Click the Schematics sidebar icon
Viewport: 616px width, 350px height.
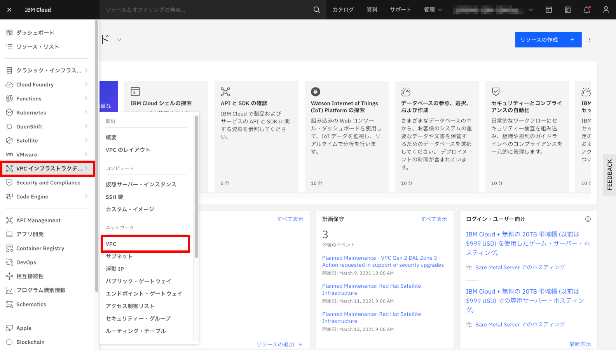9,304
